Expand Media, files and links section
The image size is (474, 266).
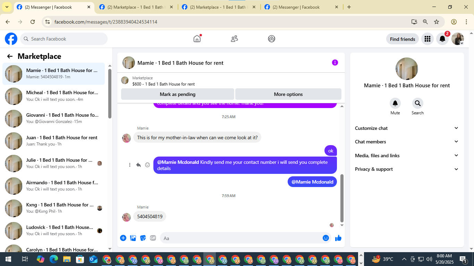[x=407, y=156]
